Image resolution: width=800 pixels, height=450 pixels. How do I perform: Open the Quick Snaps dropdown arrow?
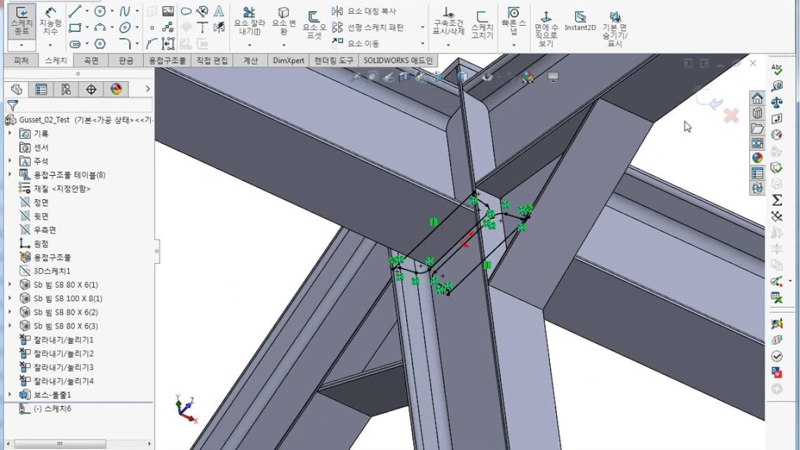click(514, 45)
